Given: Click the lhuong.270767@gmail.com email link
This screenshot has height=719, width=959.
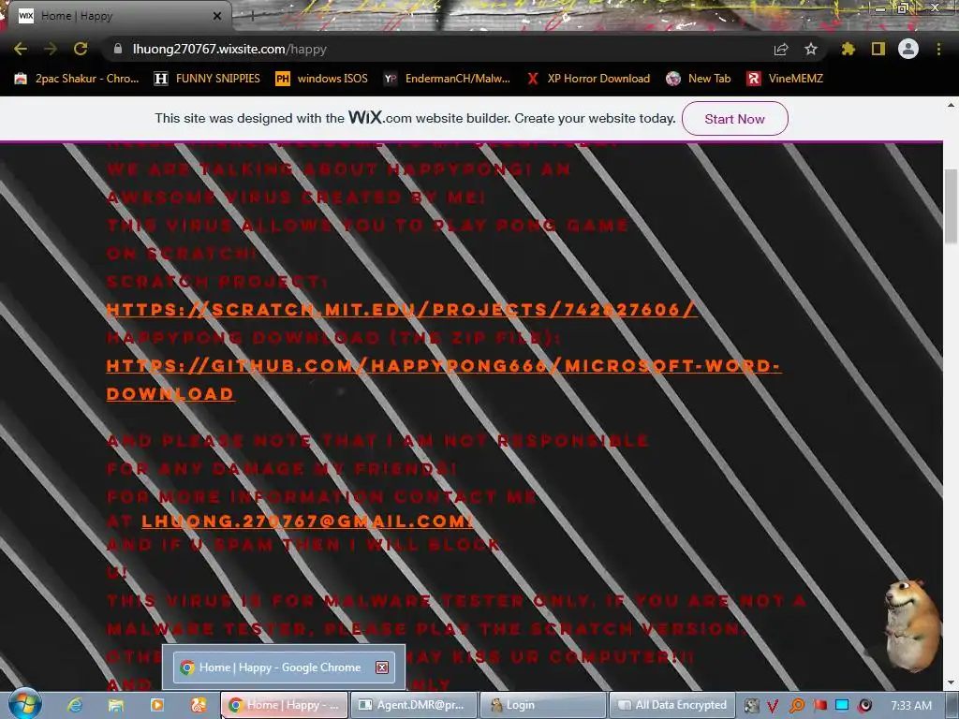Looking at the screenshot, I should point(307,521).
